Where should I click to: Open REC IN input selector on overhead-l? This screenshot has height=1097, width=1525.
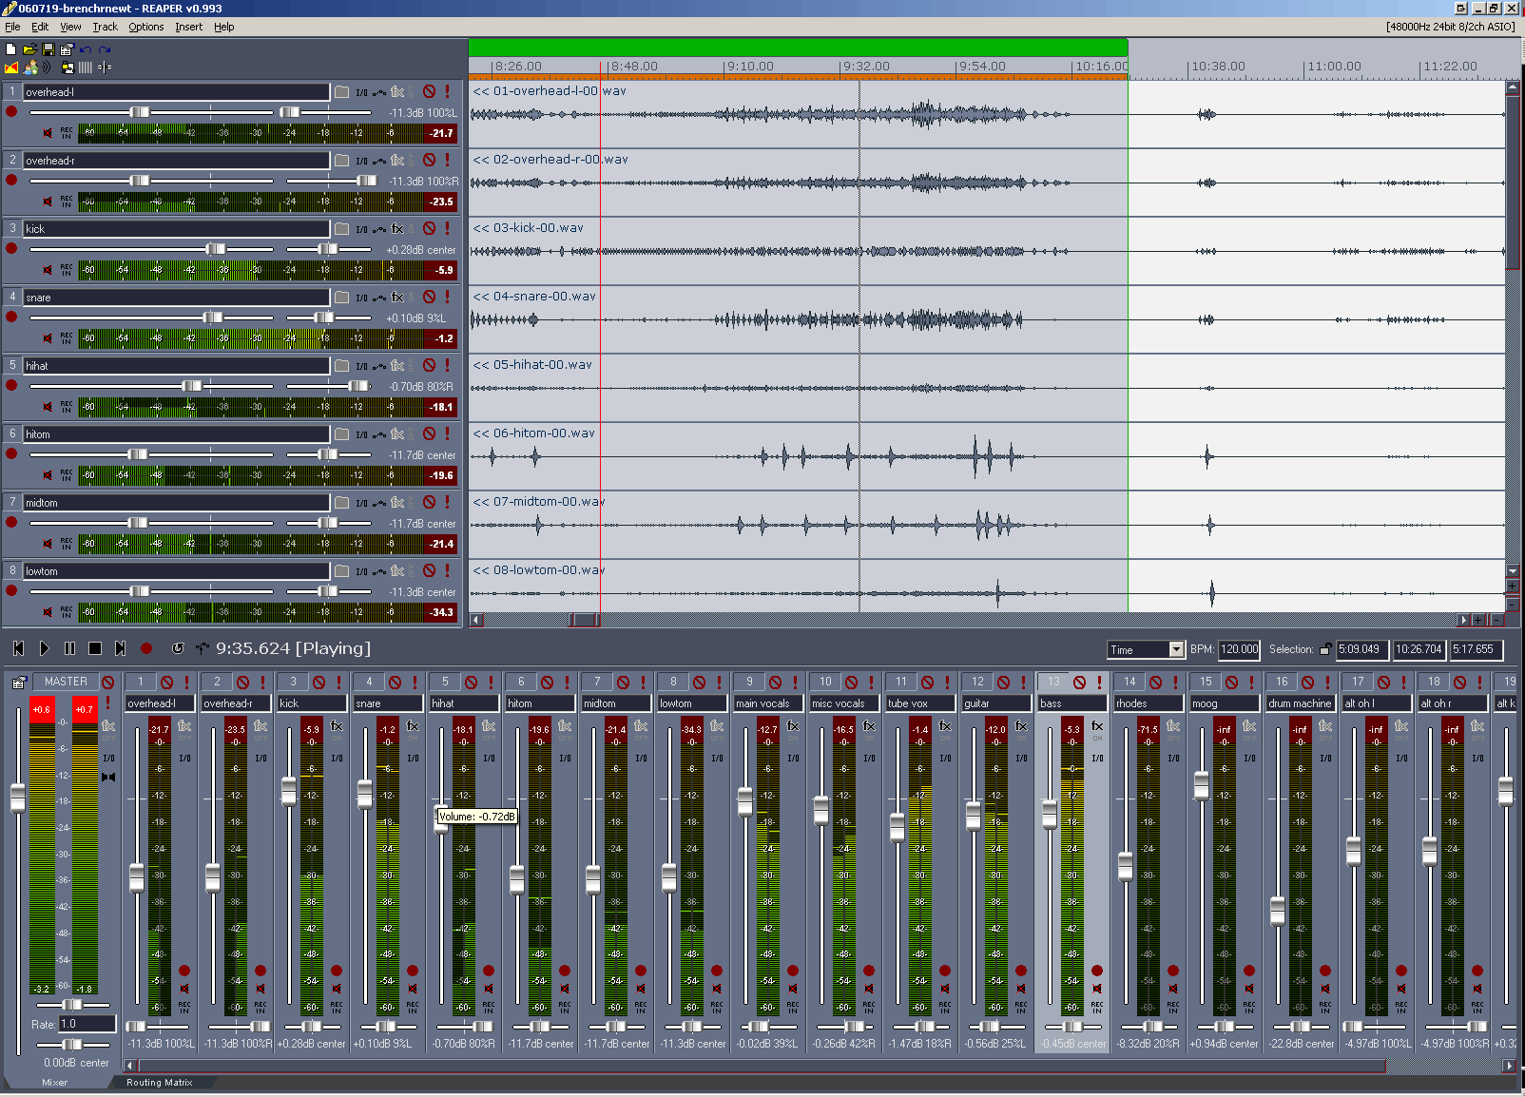coord(67,133)
